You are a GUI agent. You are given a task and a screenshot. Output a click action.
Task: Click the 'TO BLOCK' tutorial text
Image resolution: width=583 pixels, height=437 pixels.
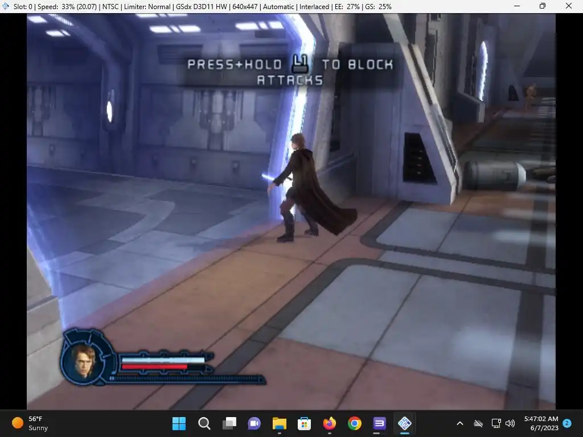click(358, 65)
